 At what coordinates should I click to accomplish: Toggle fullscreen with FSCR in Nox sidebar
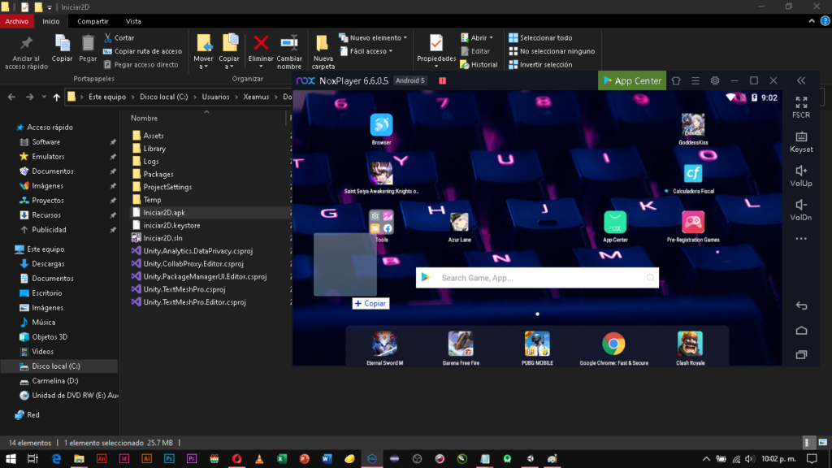pos(801,107)
